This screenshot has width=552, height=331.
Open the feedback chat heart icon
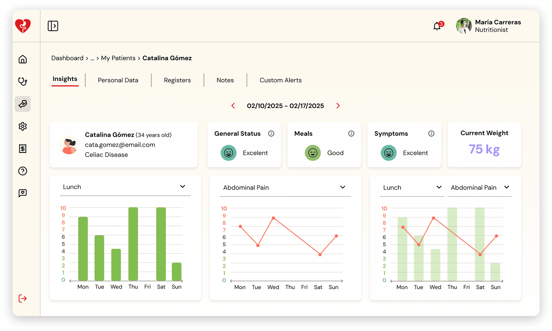coord(23,193)
